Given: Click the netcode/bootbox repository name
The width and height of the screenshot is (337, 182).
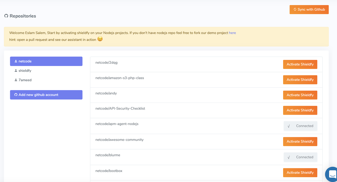Looking at the screenshot, I should click(109, 171).
